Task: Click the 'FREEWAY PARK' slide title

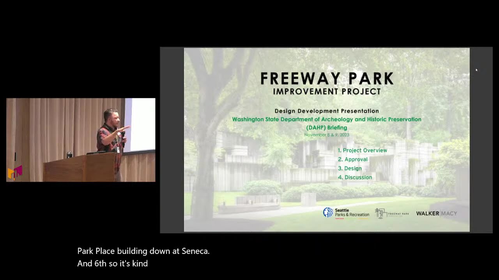Action: 327,79
